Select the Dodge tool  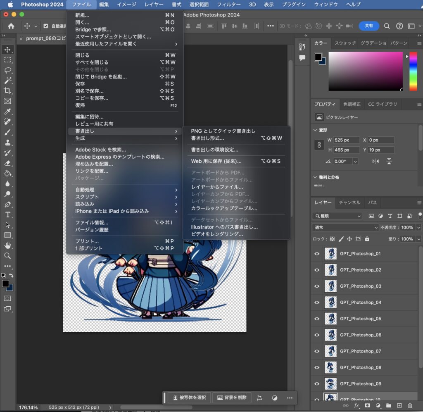tap(7, 194)
